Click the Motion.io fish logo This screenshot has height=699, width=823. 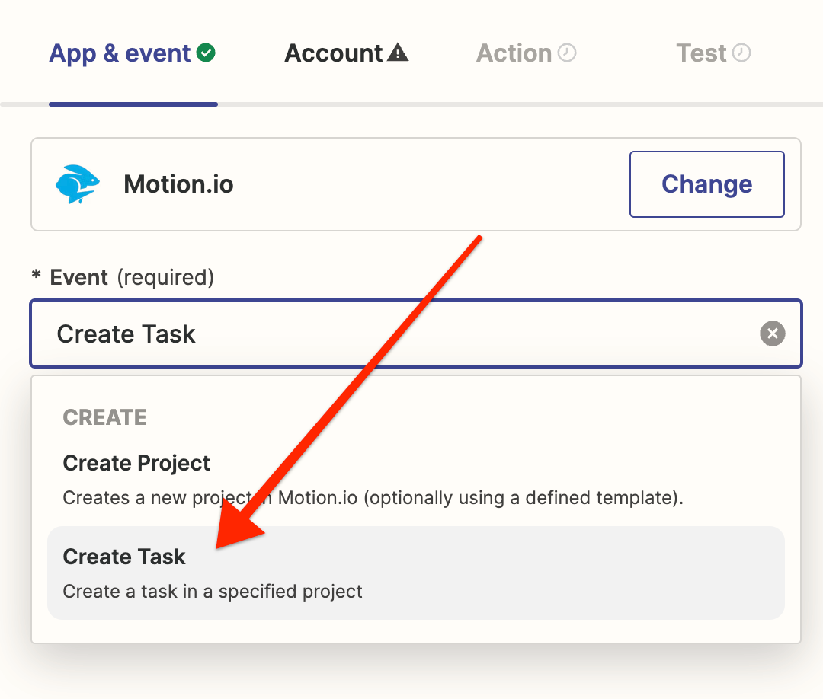click(x=77, y=184)
